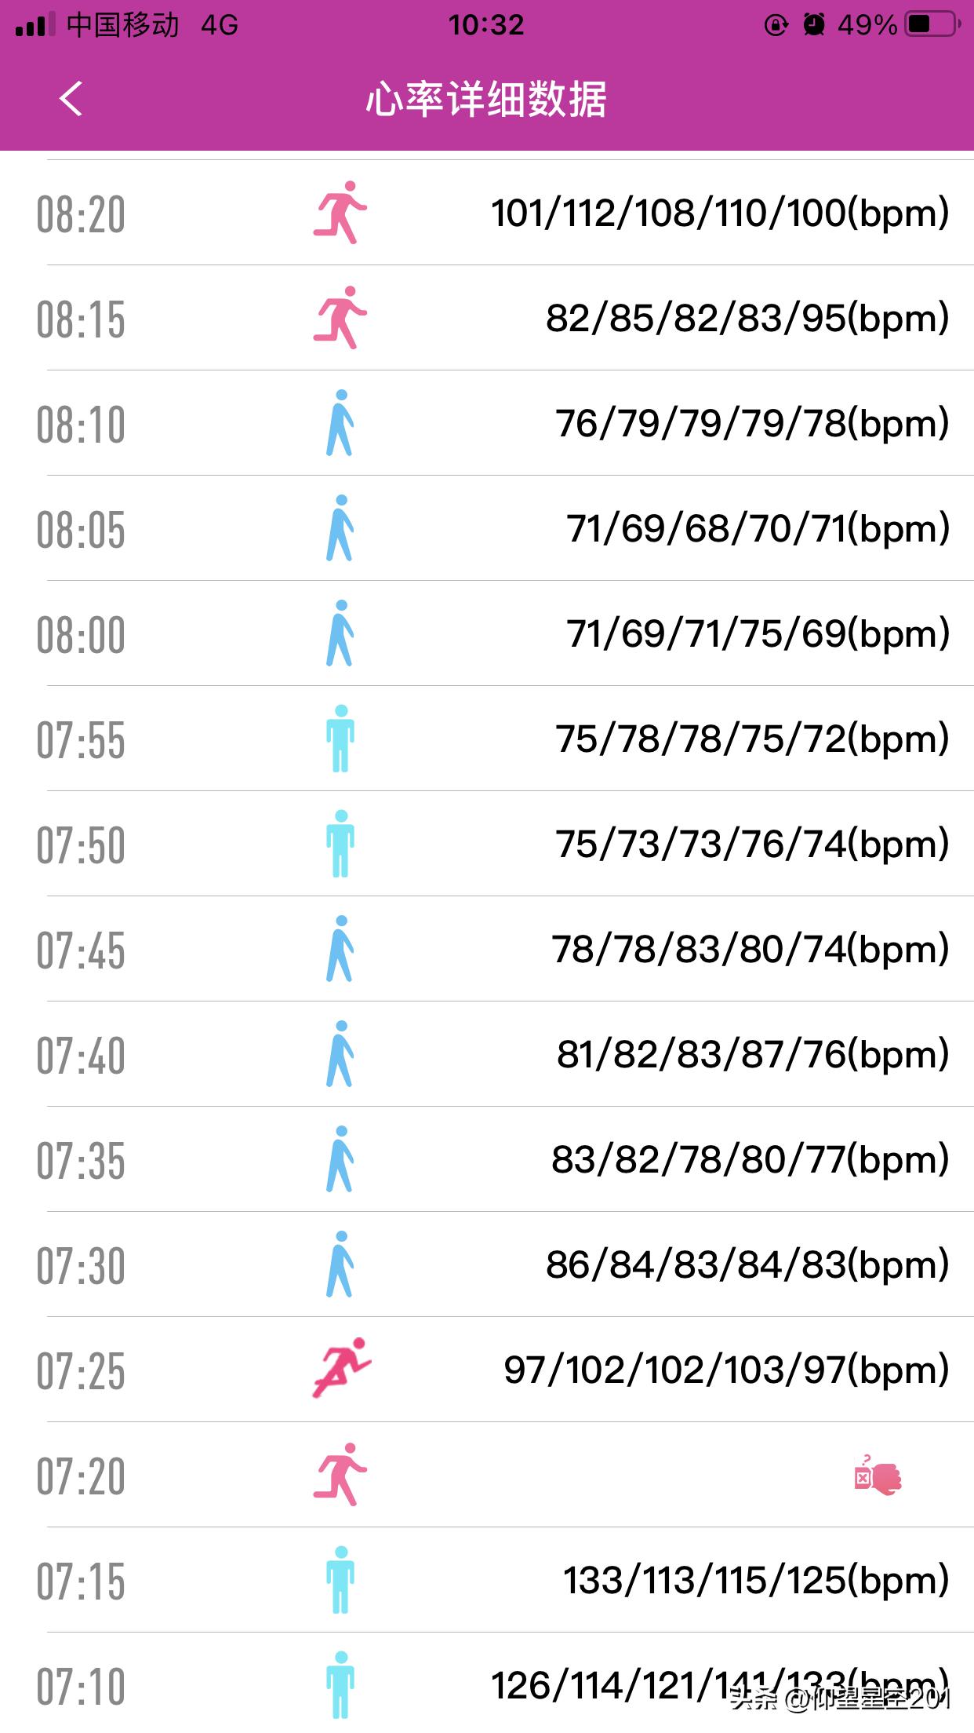Tap the running icon at 08:20
The image size is (974, 1733).
pyautogui.click(x=340, y=213)
